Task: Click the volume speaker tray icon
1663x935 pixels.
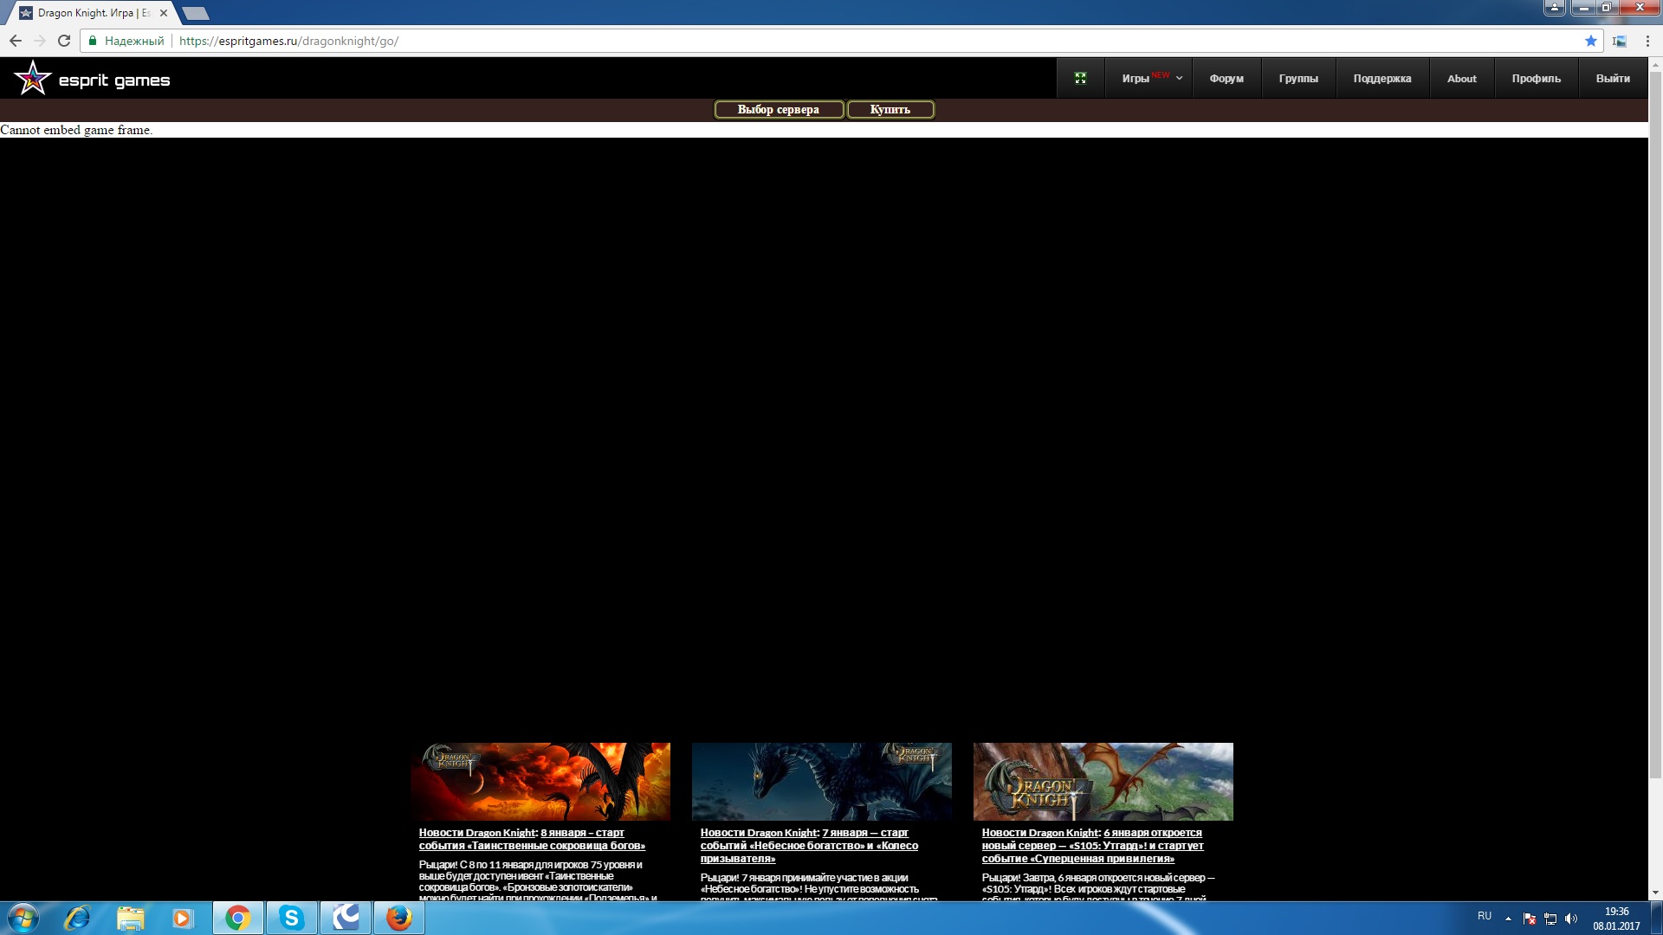Action: point(1571,919)
